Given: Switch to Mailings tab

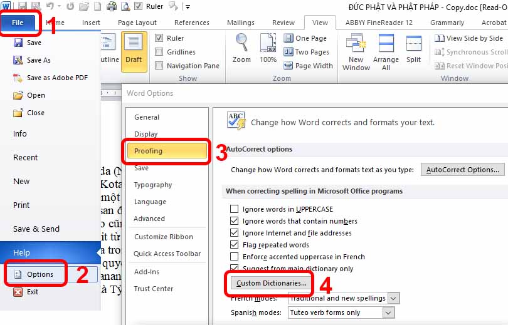Looking at the screenshot, I should tap(241, 23).
